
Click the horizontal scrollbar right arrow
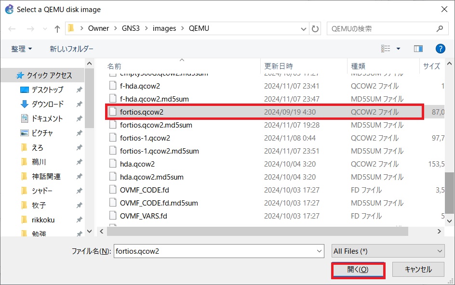coord(439,232)
